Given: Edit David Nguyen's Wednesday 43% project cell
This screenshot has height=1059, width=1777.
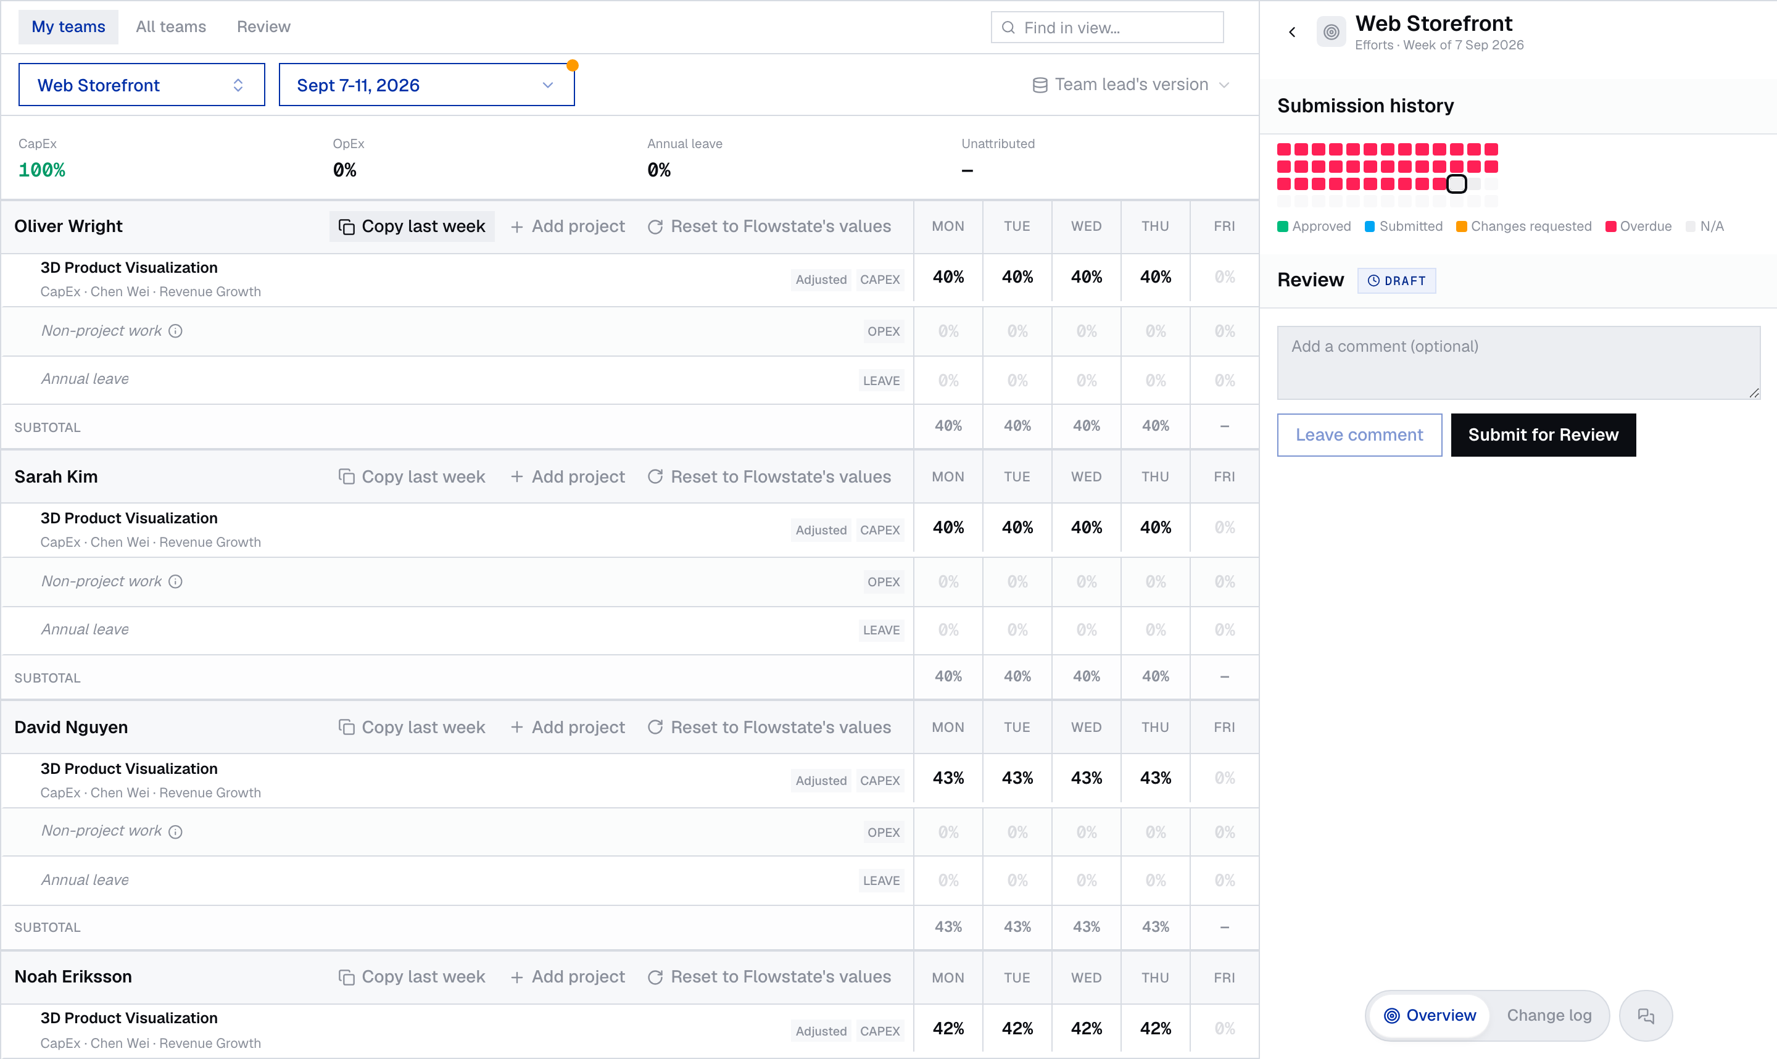Looking at the screenshot, I should point(1087,779).
